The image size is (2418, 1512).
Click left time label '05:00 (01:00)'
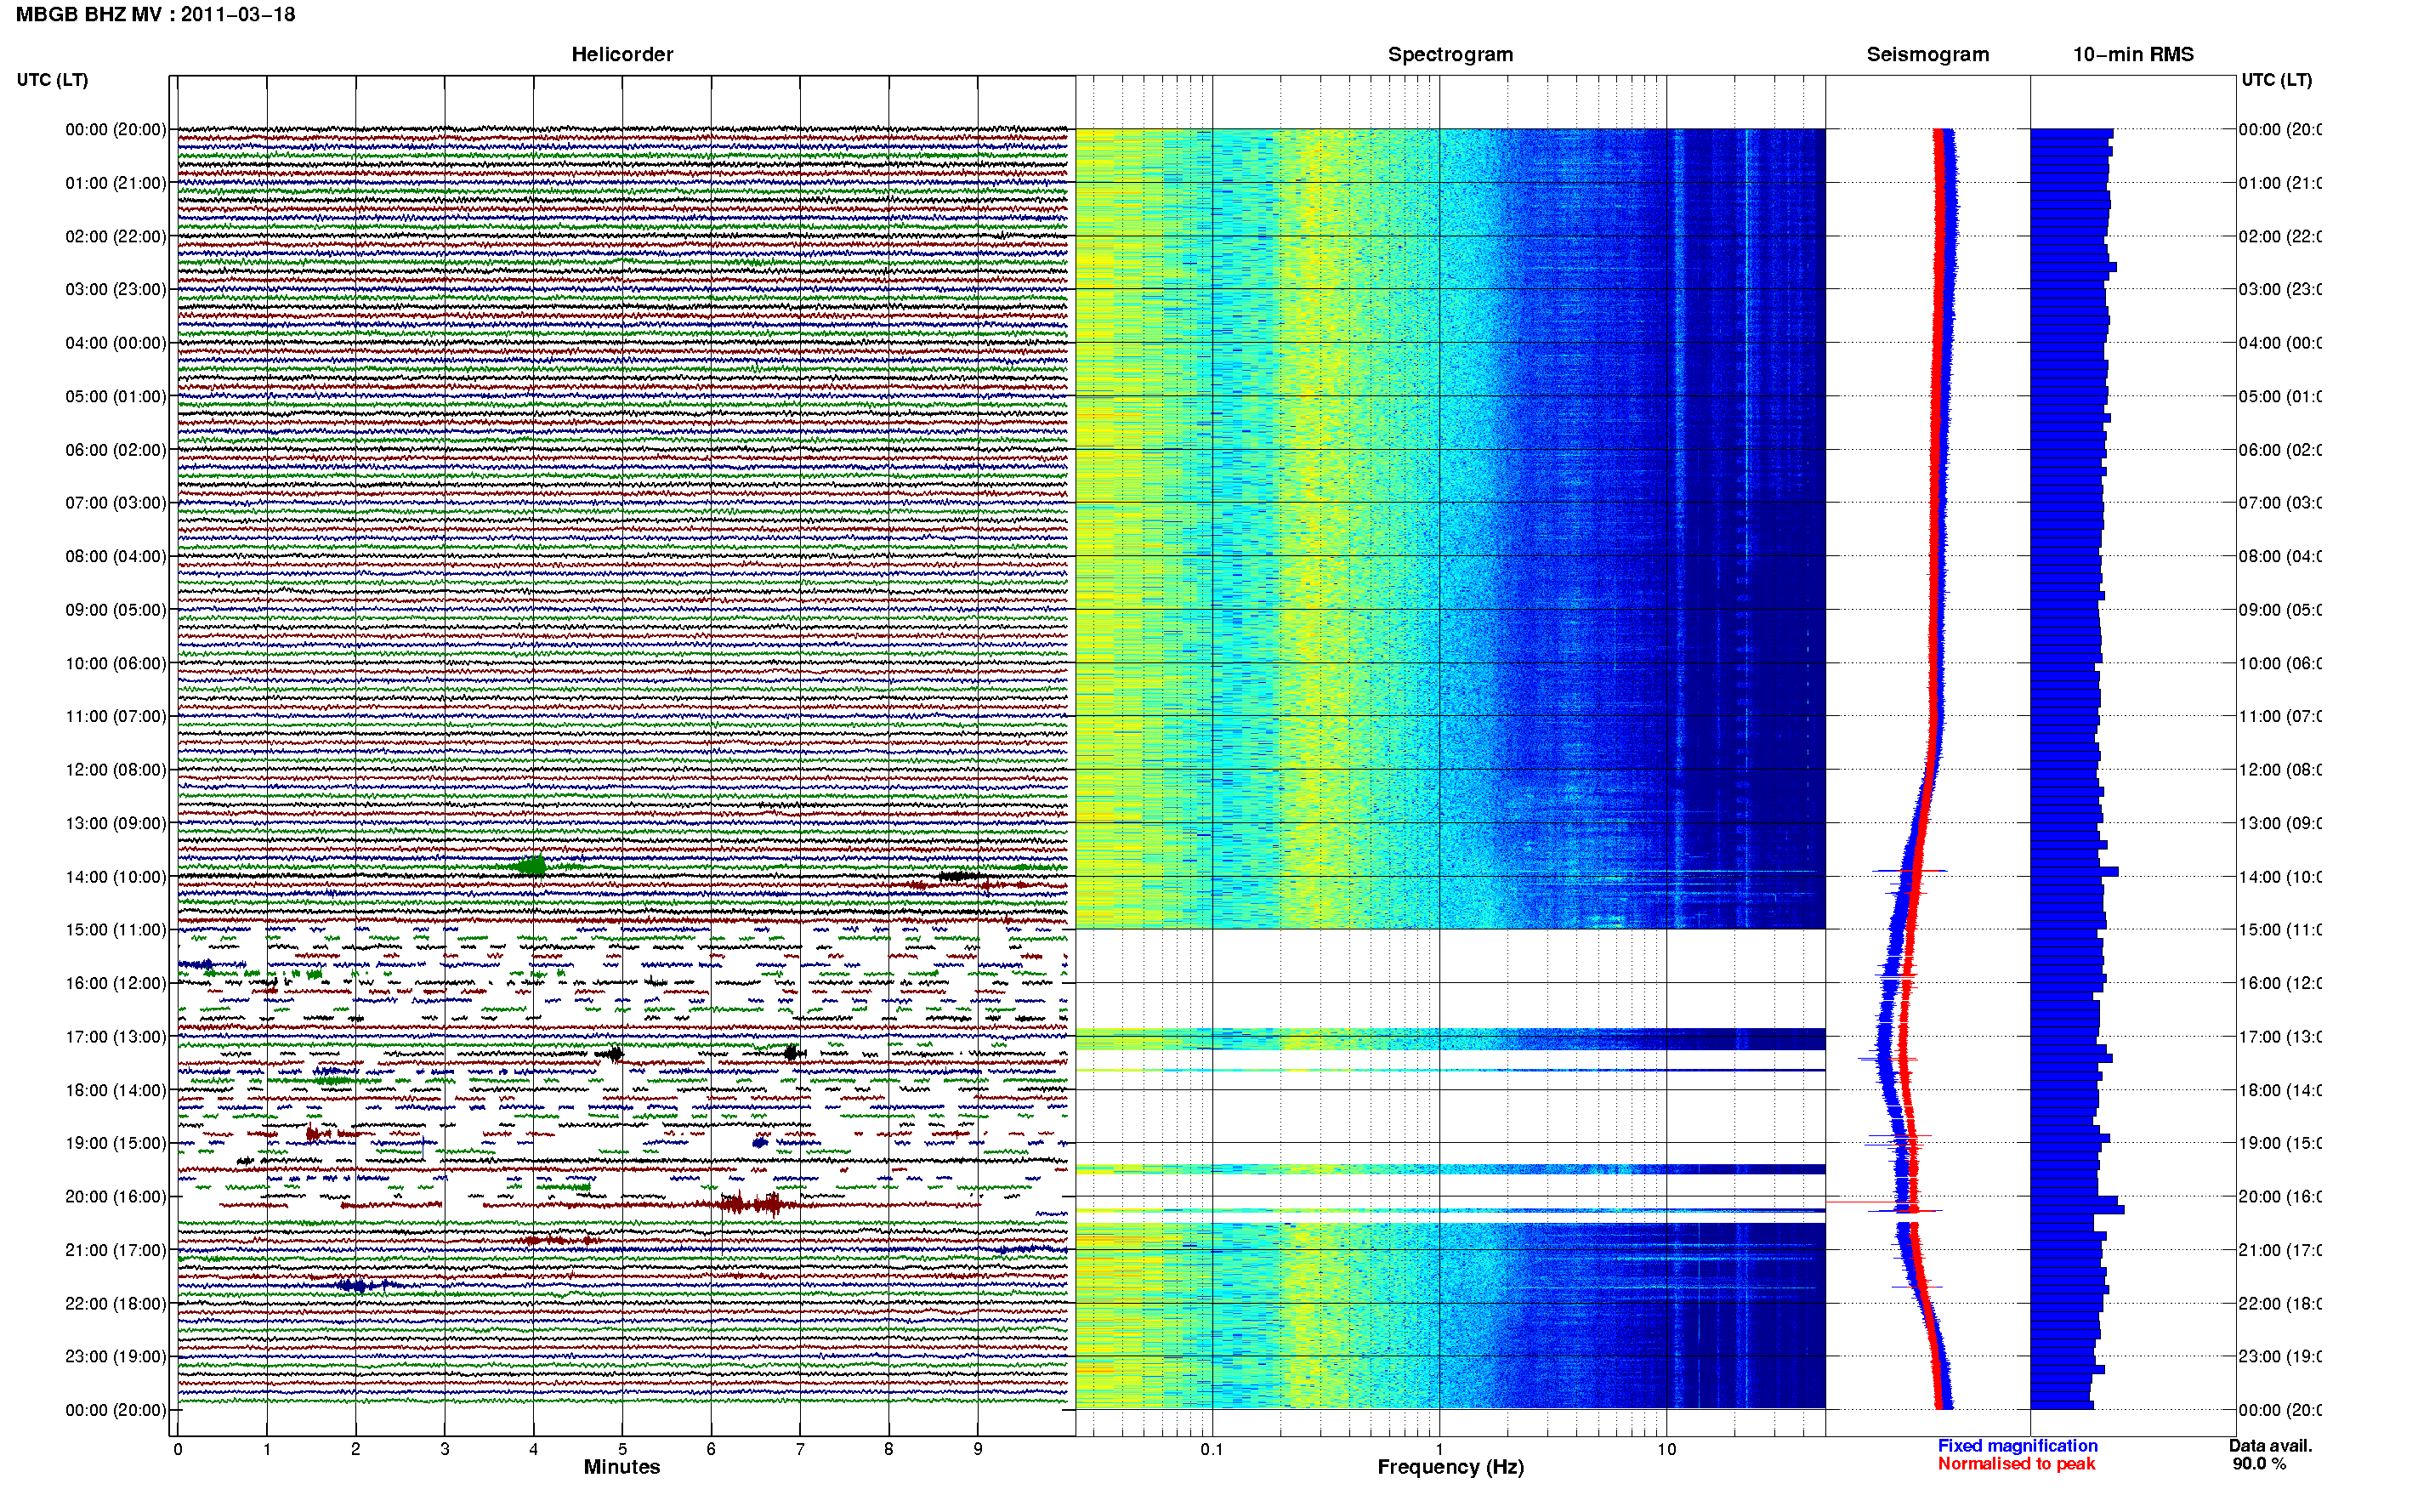116,396
